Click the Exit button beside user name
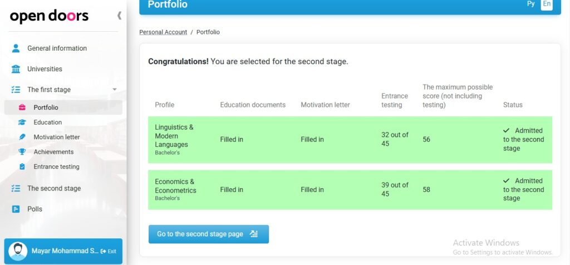 click(x=109, y=251)
